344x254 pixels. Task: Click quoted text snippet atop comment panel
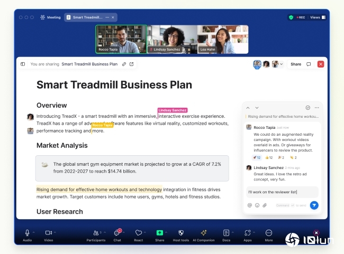point(283,117)
